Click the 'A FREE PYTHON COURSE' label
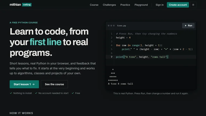206x116 pixels. tap(24, 23)
